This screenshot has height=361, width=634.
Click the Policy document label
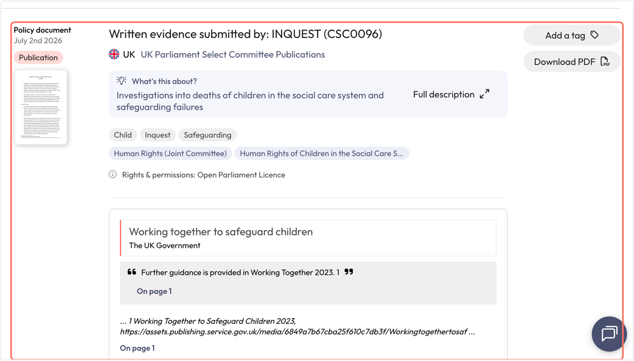[42, 30]
